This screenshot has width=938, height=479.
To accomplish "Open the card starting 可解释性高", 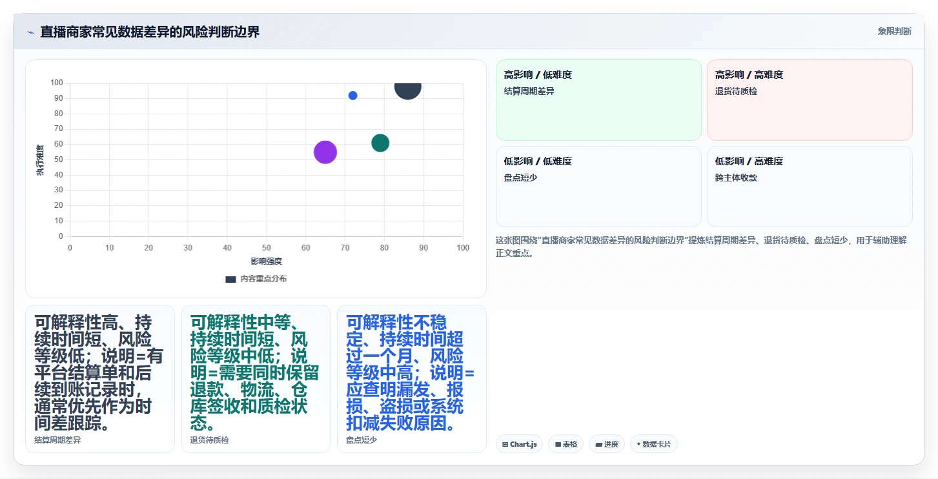I will click(100, 379).
